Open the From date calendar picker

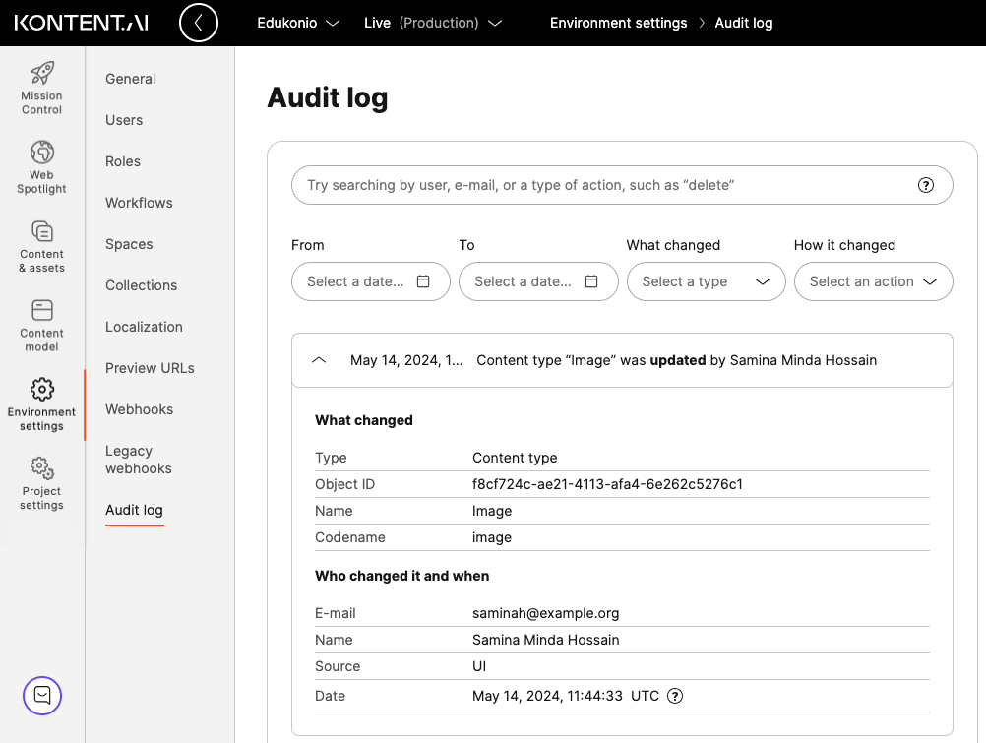coord(423,281)
